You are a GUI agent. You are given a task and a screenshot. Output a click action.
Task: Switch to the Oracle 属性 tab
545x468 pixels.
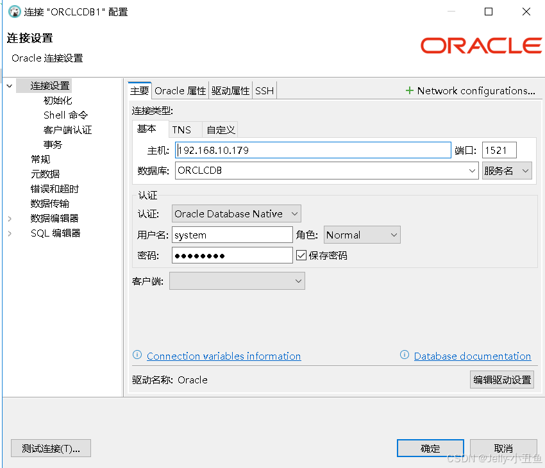180,90
